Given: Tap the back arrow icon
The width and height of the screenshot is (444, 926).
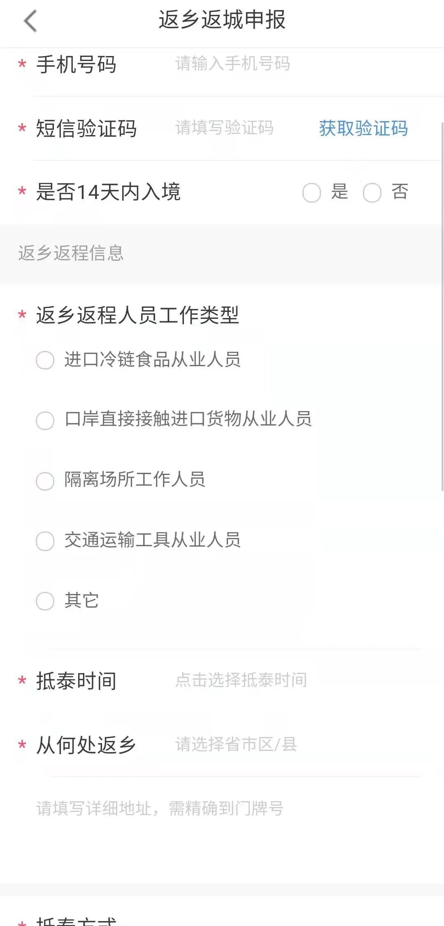Looking at the screenshot, I should click(x=30, y=21).
